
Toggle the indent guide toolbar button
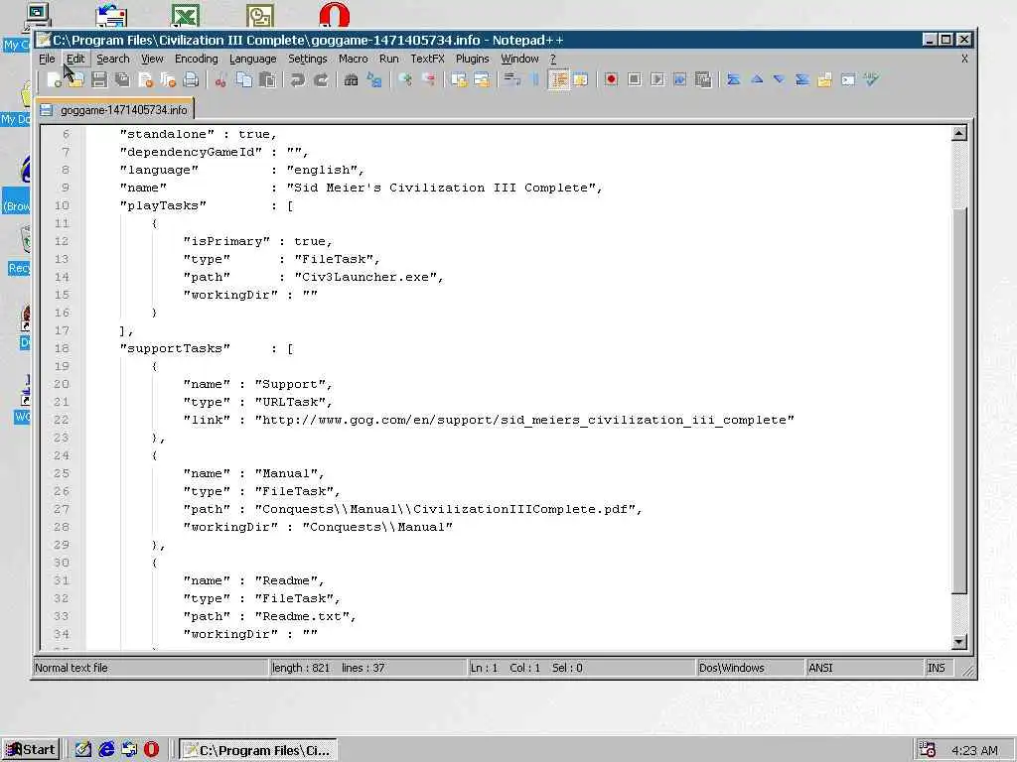tap(558, 79)
